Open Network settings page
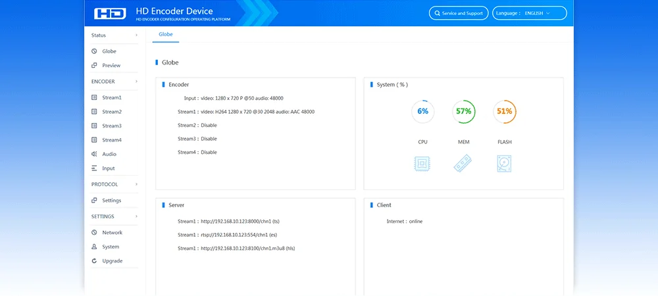Viewport: 658px width, 296px height. pyautogui.click(x=114, y=232)
